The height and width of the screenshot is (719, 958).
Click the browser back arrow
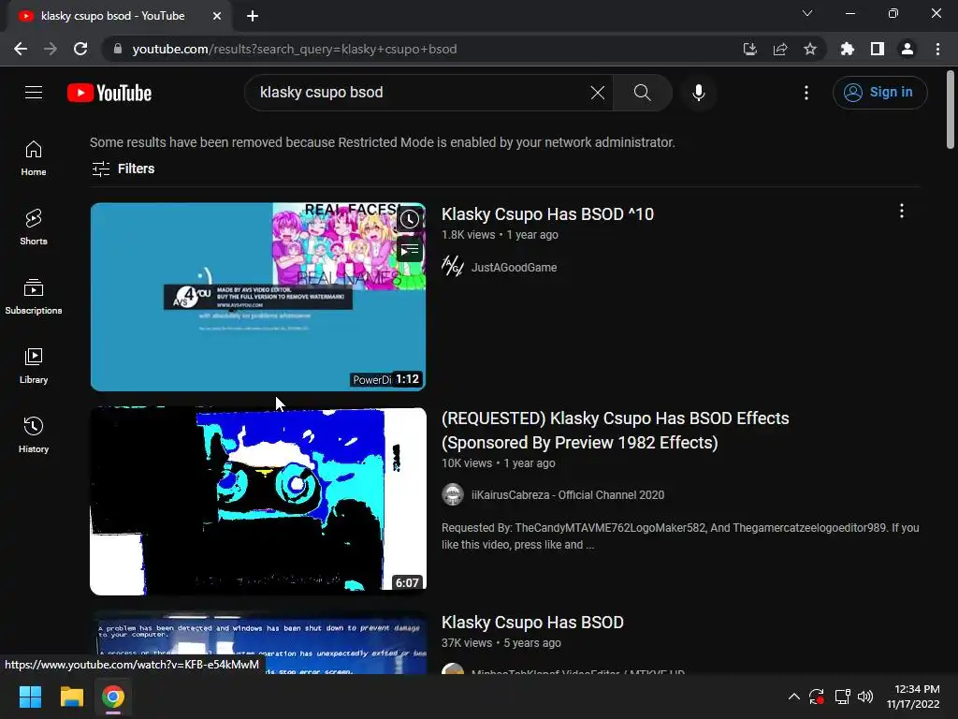[21, 49]
